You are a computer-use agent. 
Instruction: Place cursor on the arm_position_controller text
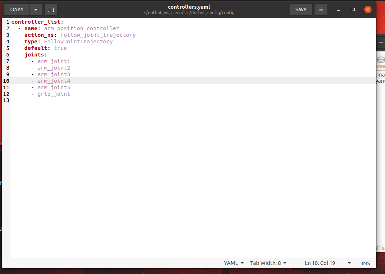pyautogui.click(x=81, y=28)
